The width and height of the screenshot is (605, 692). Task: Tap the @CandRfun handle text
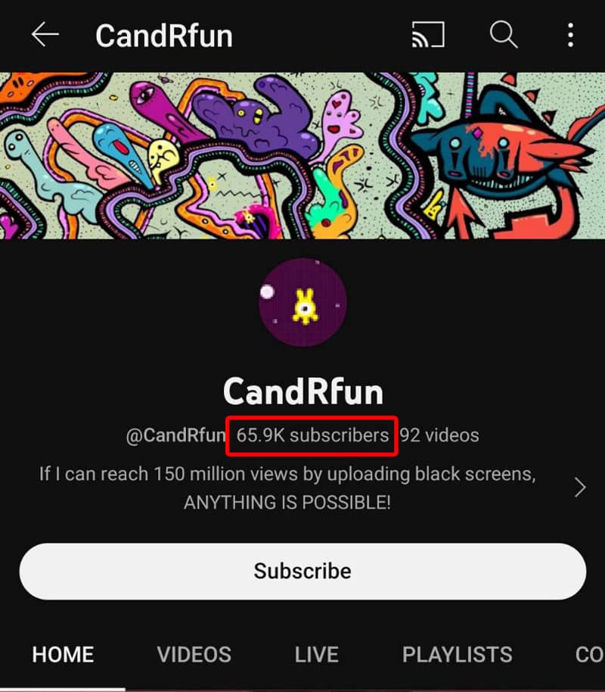(175, 435)
